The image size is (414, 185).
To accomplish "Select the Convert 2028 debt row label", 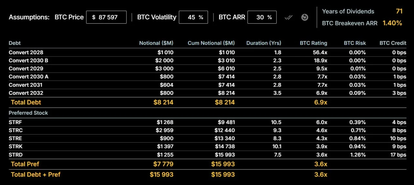I will coord(26,52).
